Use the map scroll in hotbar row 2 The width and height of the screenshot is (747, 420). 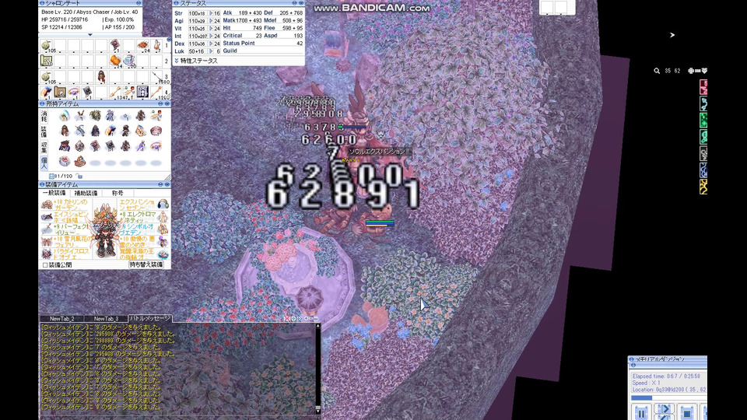[x=46, y=61]
